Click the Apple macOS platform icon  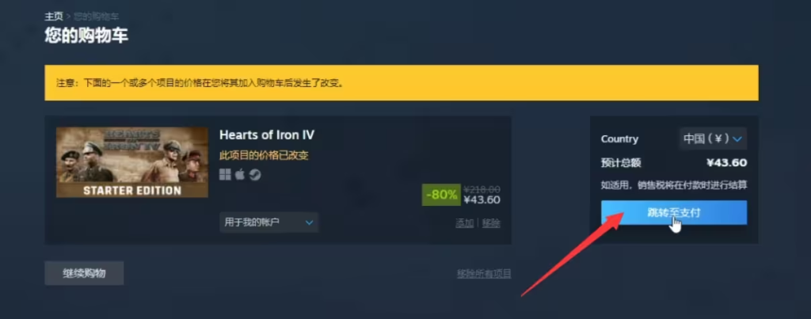pyautogui.click(x=239, y=175)
